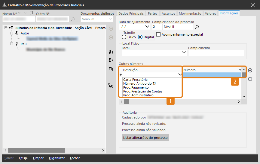The width and height of the screenshot is (260, 164).
Task: Click the add number plus icon
Action: pyautogui.click(x=250, y=70)
